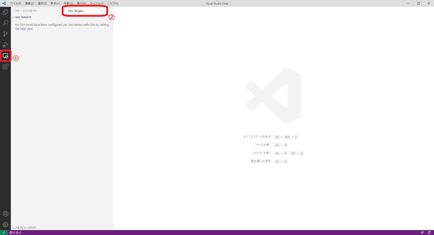
Task: Open the 選択(S) menu
Action: pyautogui.click(x=42, y=3)
